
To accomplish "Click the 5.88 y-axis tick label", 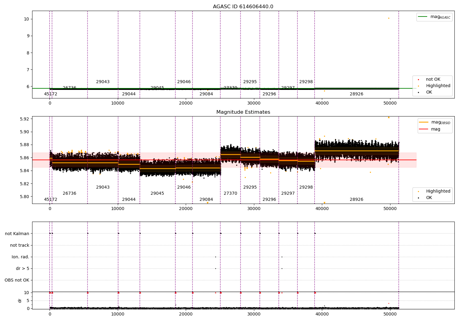I will pos(24,145).
